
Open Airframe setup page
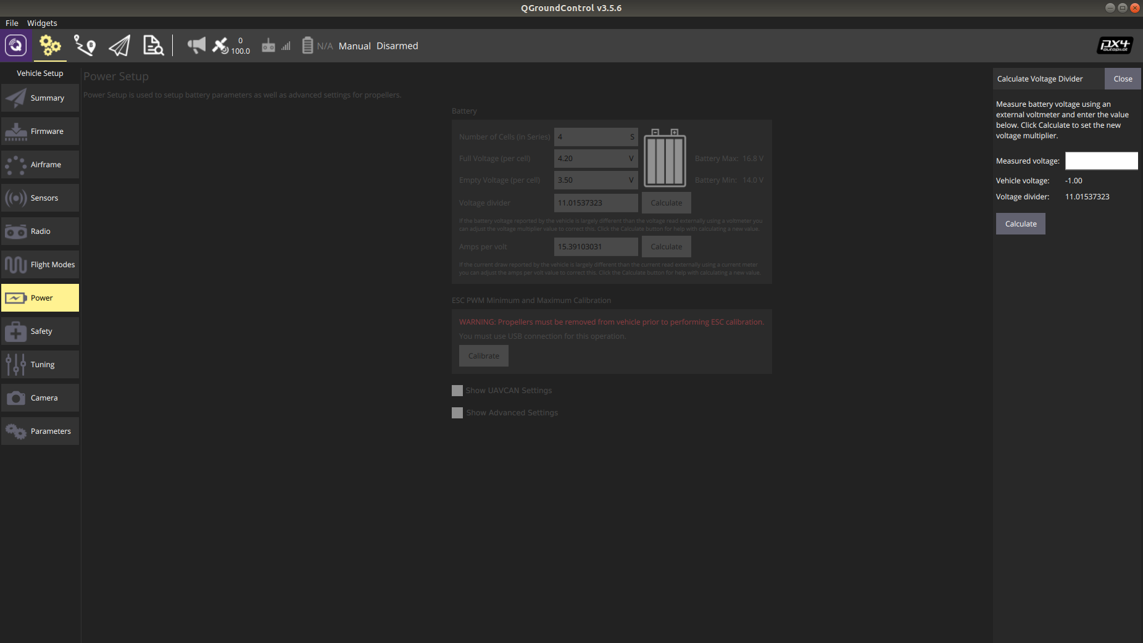[x=40, y=165]
